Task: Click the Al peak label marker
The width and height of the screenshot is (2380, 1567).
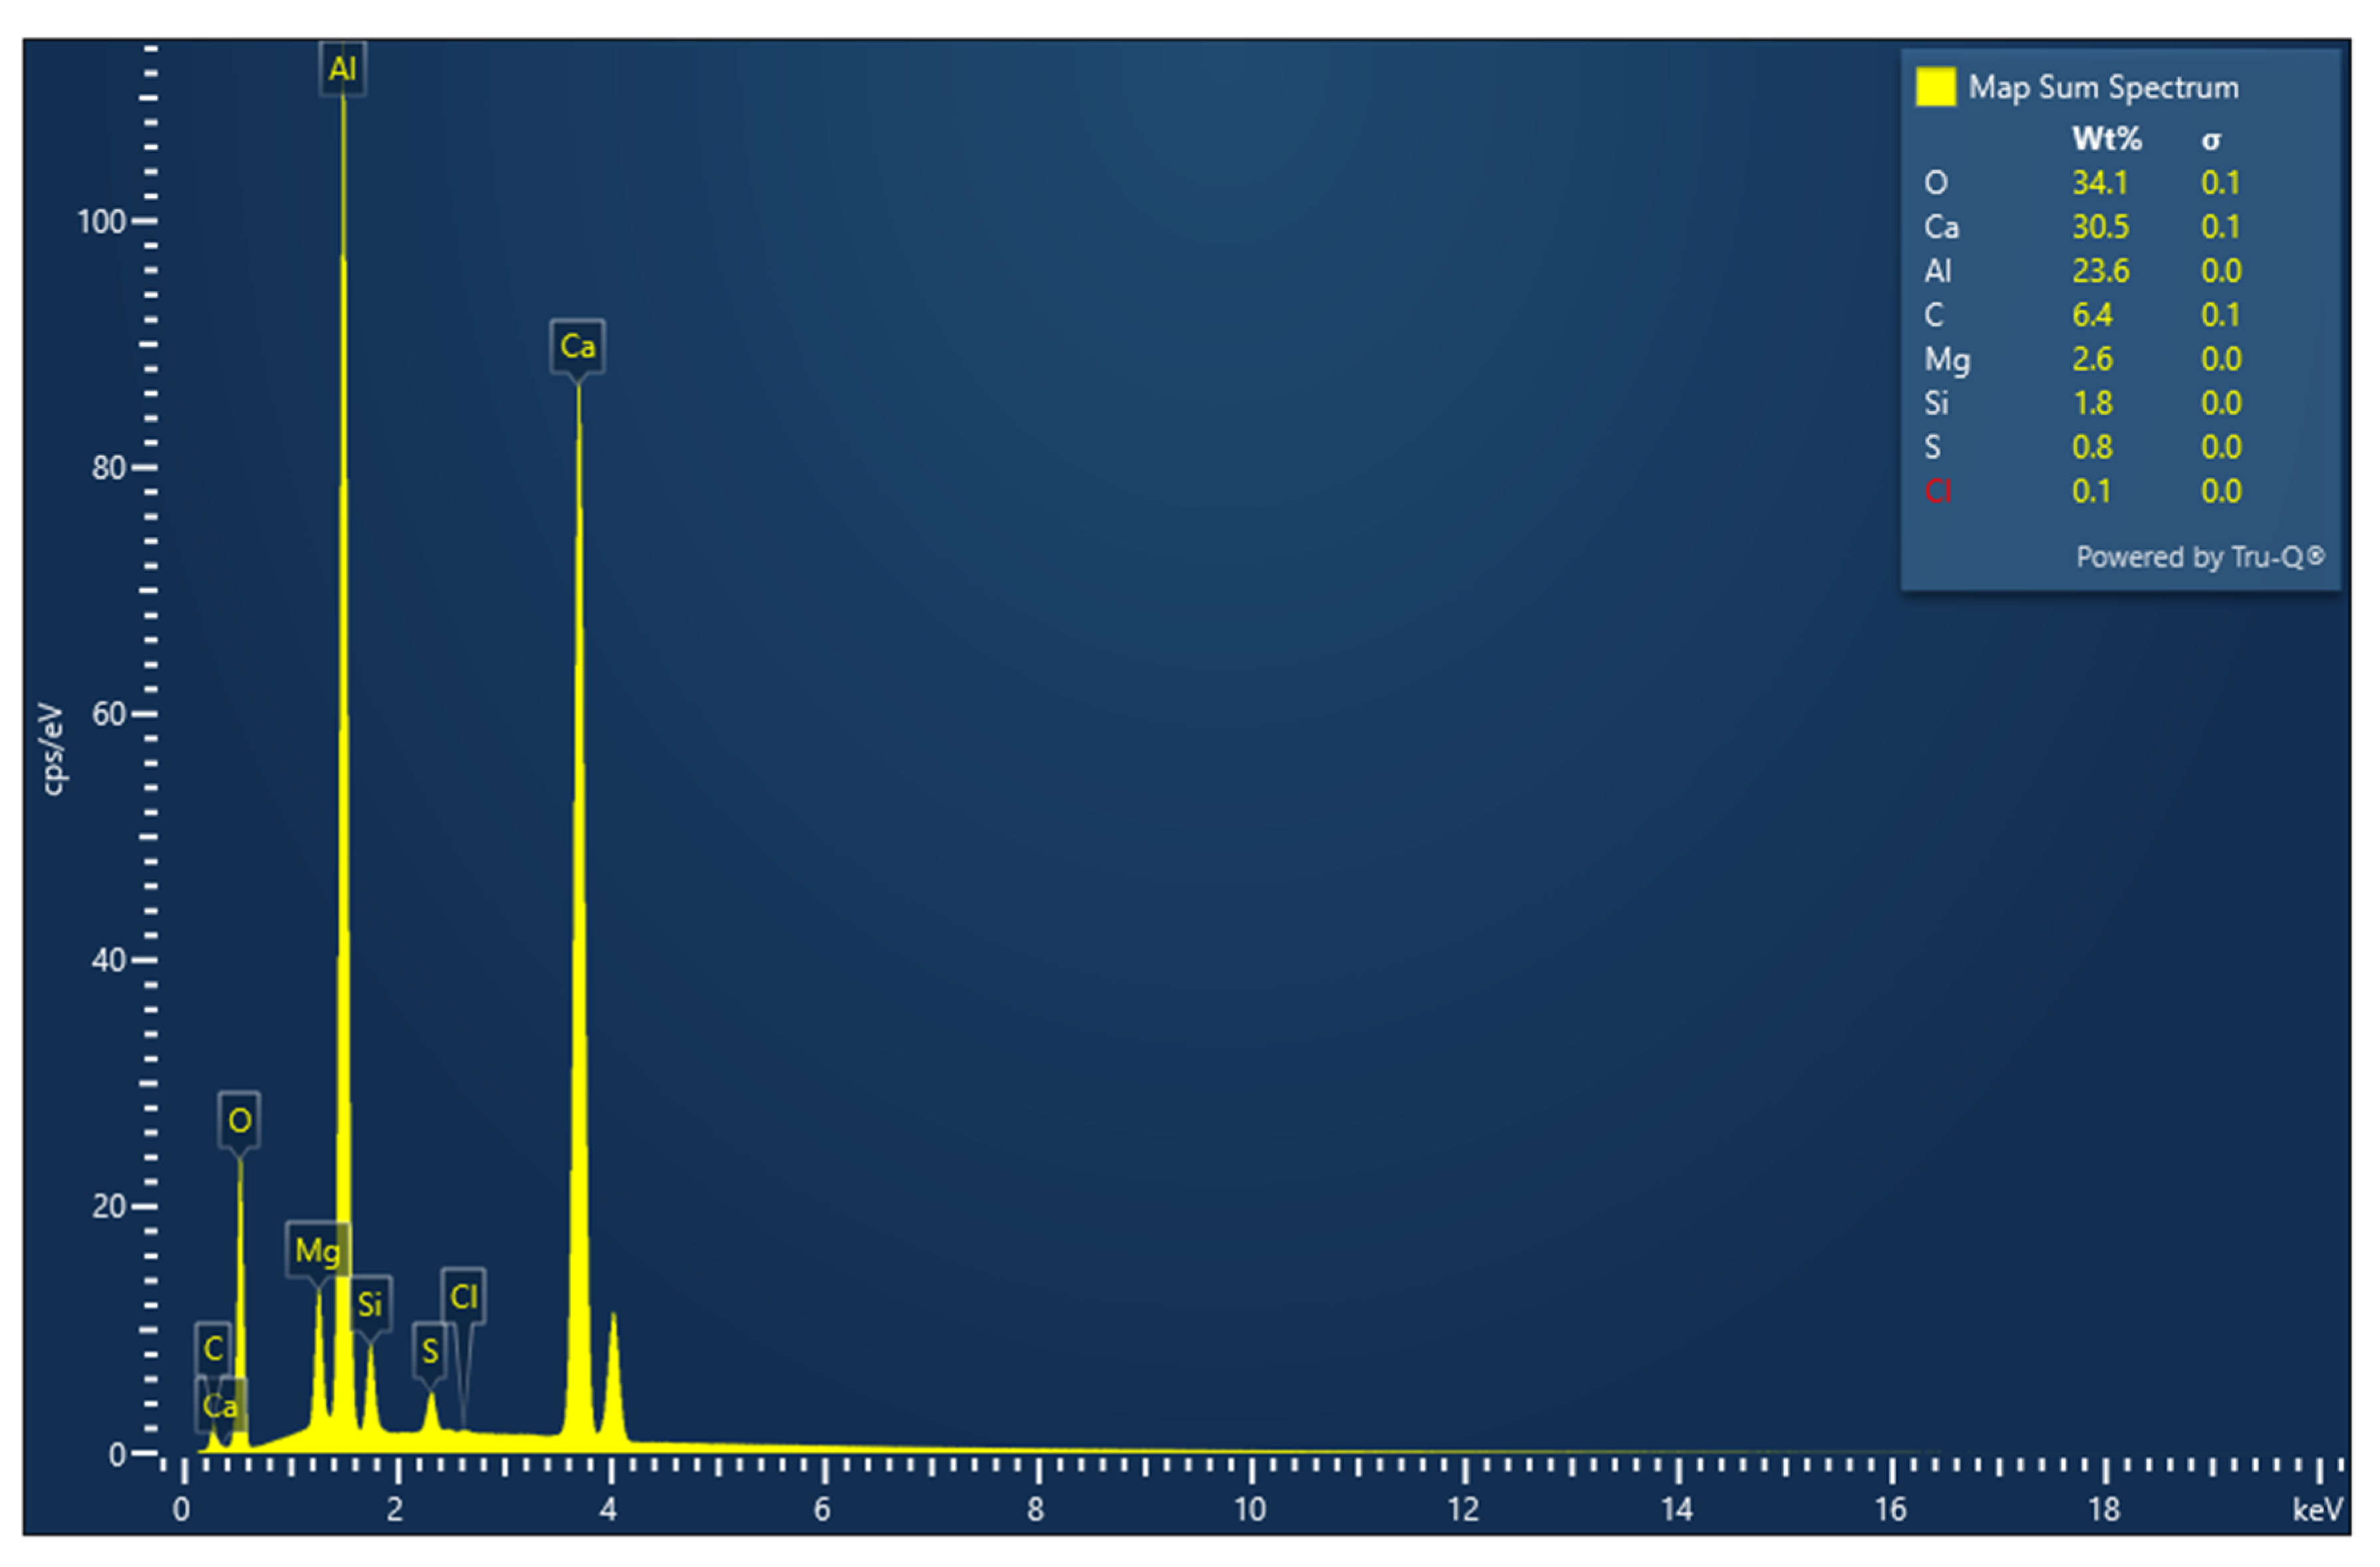Action: 342,69
